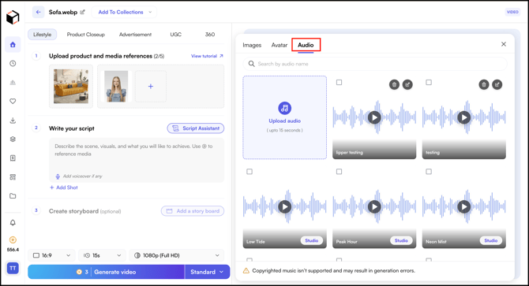This screenshot has height=286, width=529.
Task: Click the Script Assistant button
Action: coord(196,128)
